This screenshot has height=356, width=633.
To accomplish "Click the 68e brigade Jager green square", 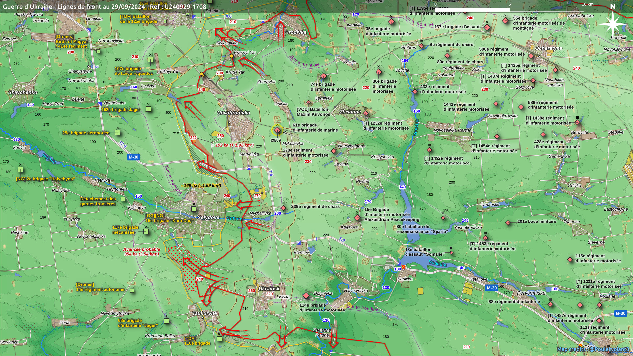I will (166, 321).
